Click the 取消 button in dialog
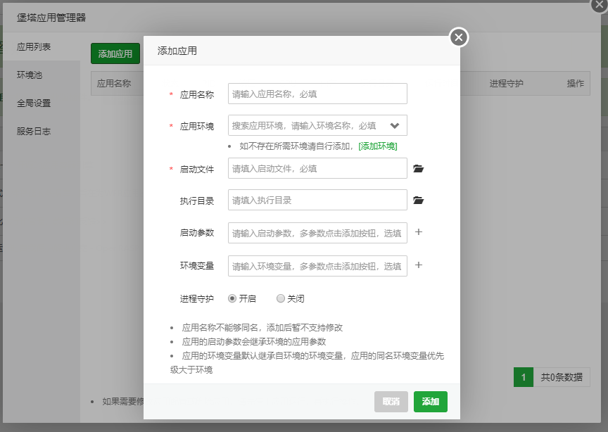 391,401
